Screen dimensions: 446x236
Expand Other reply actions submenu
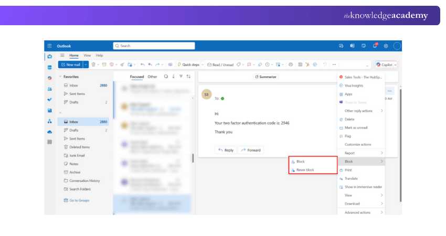(x=361, y=111)
